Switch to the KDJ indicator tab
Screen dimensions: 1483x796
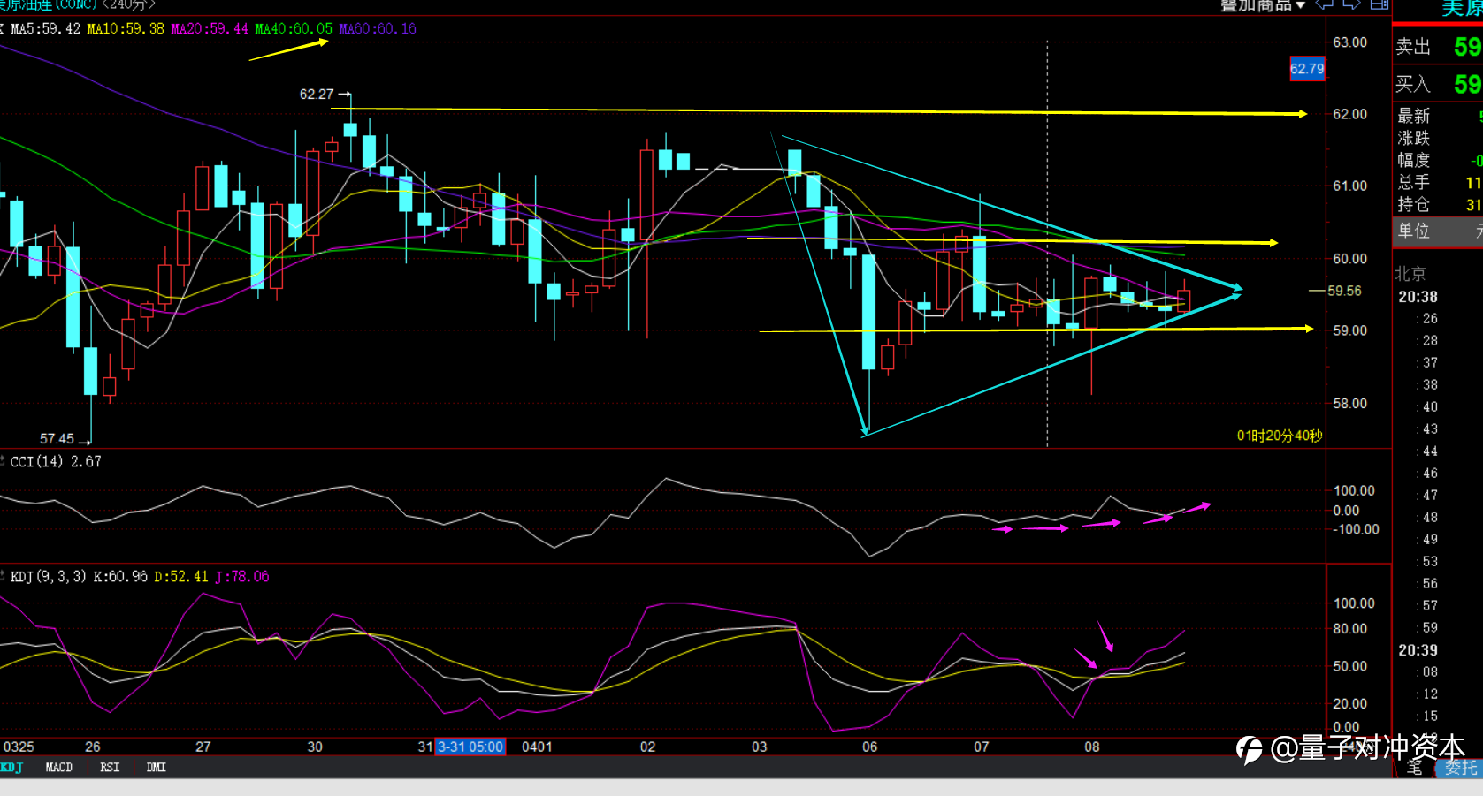point(11,768)
